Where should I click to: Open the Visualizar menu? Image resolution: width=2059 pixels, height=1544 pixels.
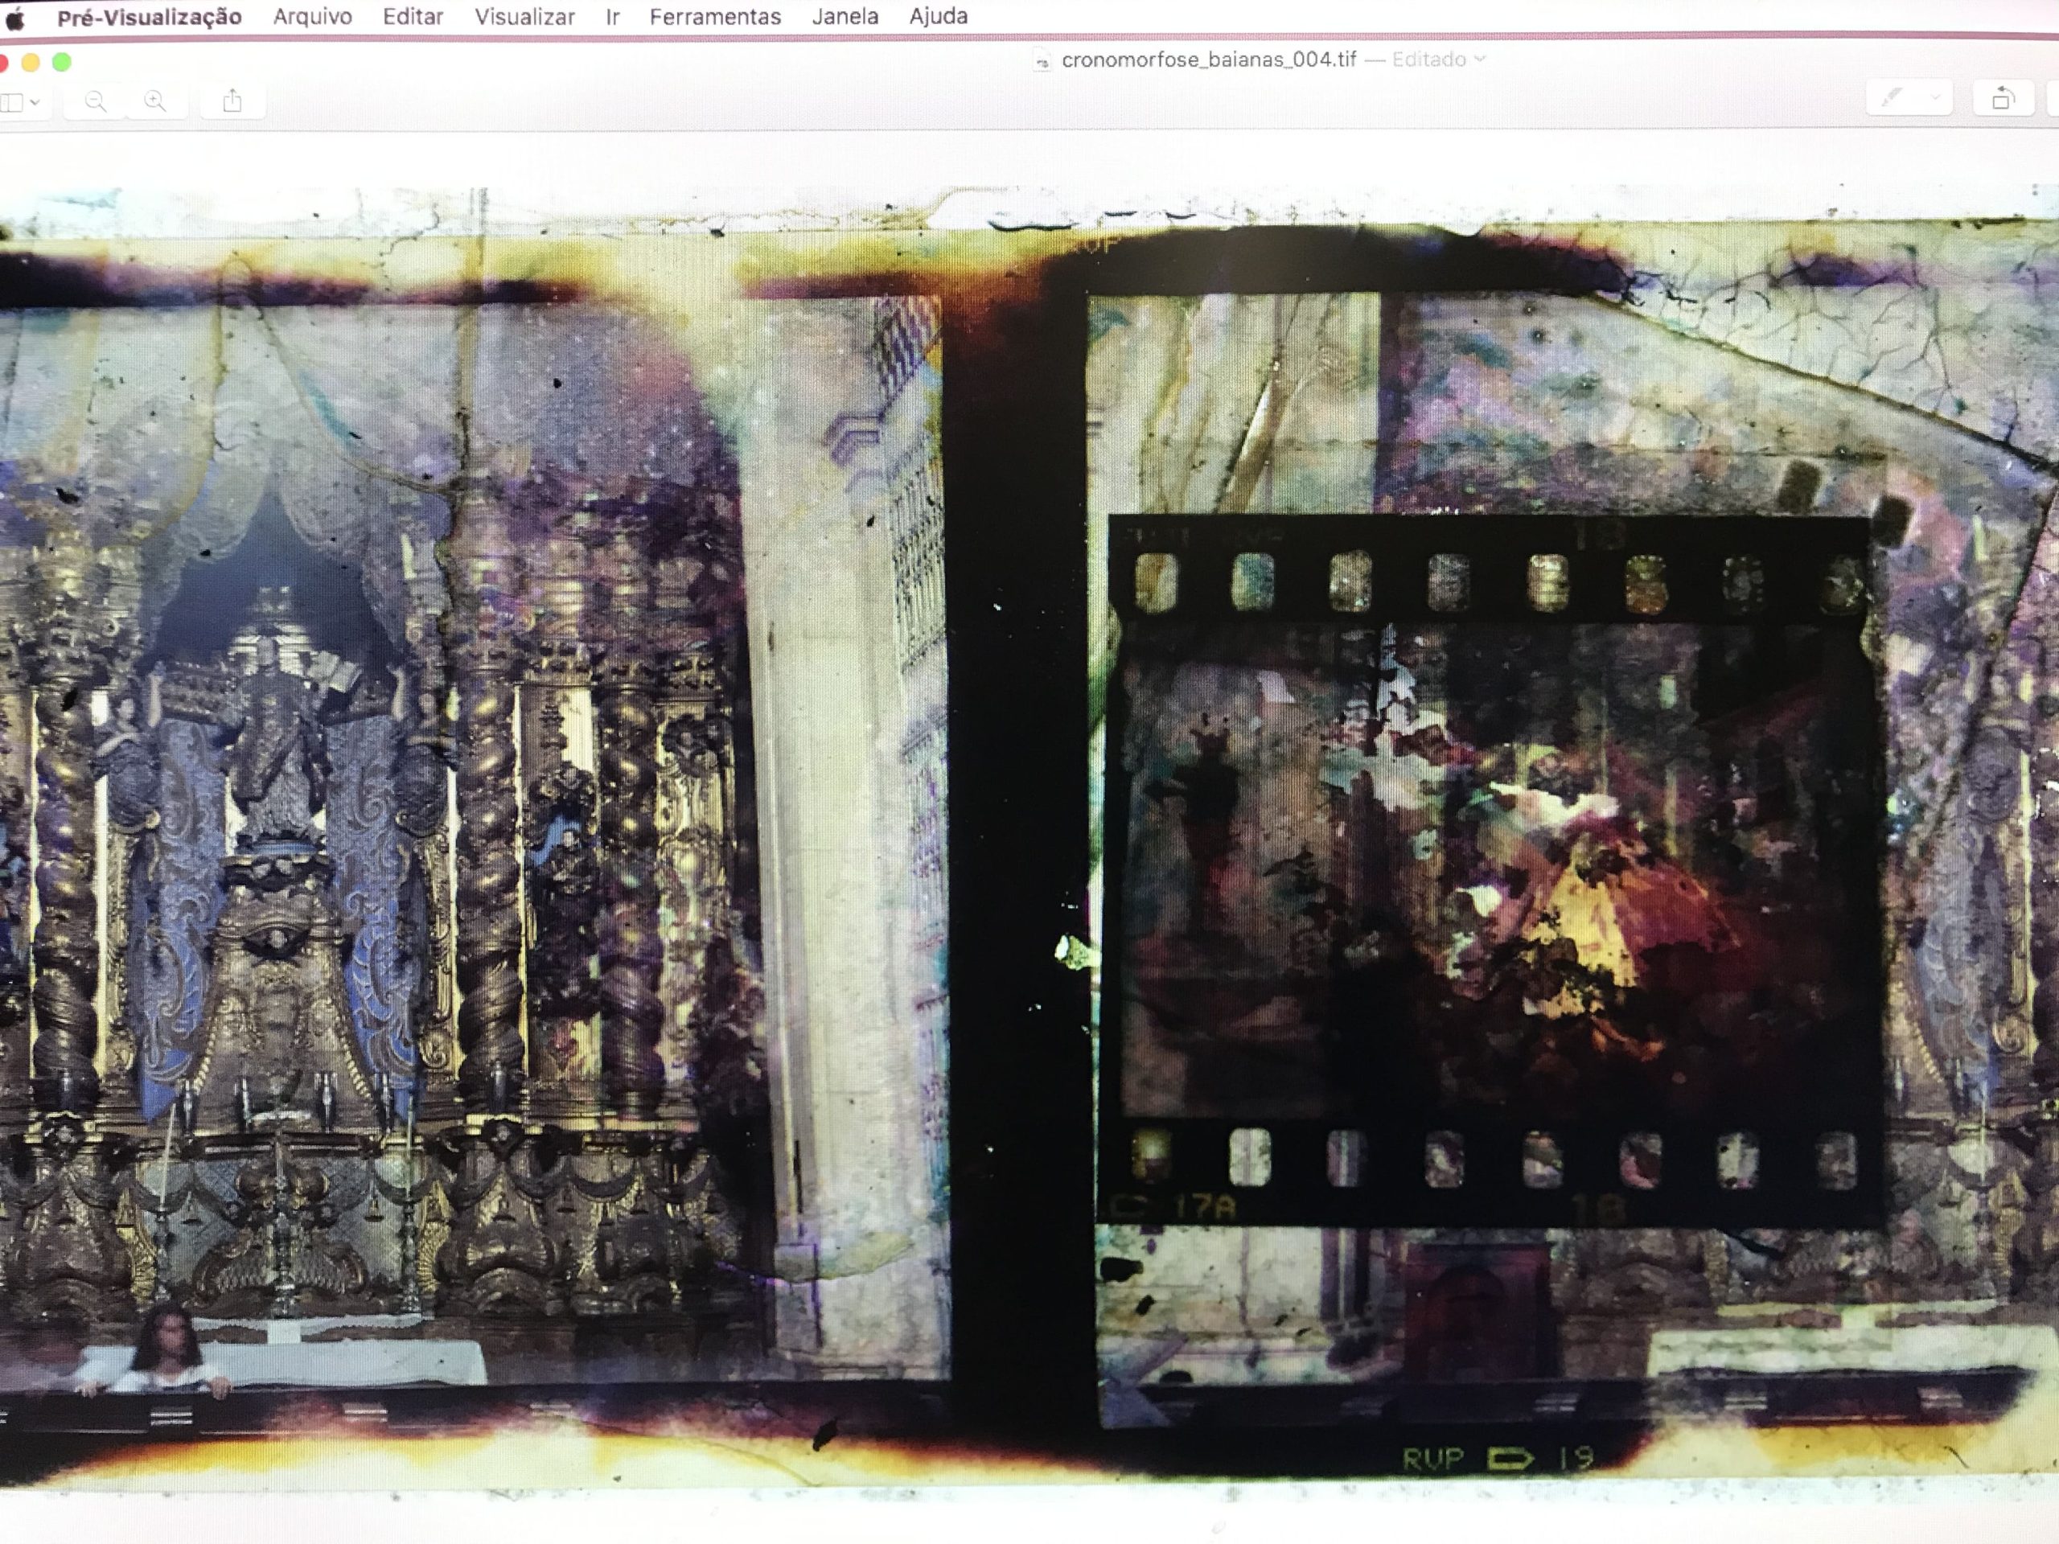(x=524, y=17)
